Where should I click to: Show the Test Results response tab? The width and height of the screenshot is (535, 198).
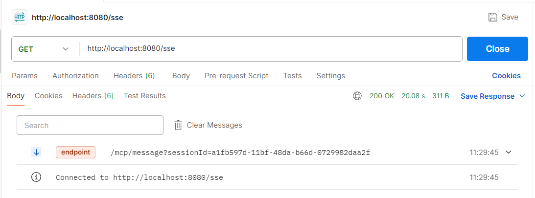click(x=144, y=96)
